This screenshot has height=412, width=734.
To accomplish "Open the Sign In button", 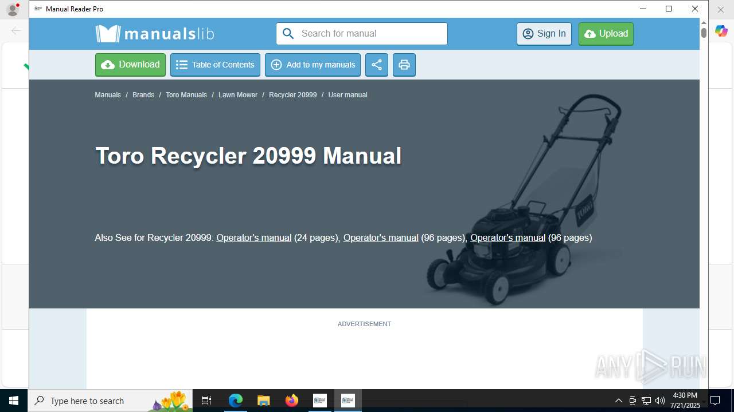I will click(x=544, y=34).
